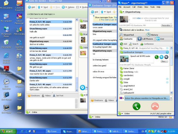This screenshot has width=178, height=134.
Task: Click the green call button for Ganbaatar Gongor
Action: click(157, 57)
